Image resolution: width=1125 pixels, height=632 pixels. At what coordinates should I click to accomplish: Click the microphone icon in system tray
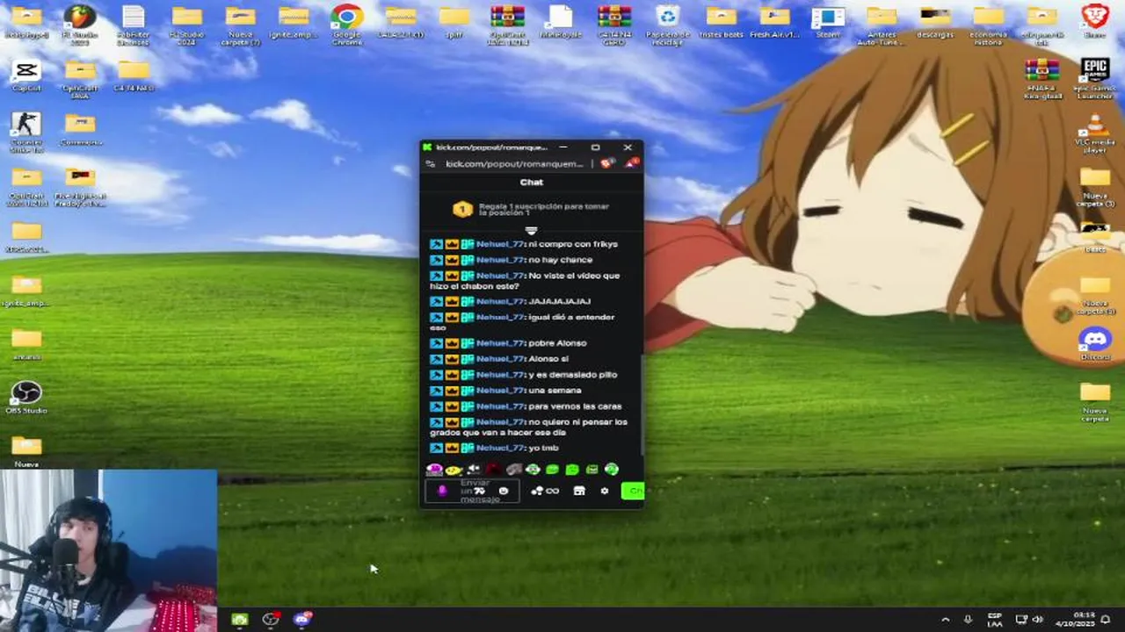pyautogui.click(x=968, y=620)
